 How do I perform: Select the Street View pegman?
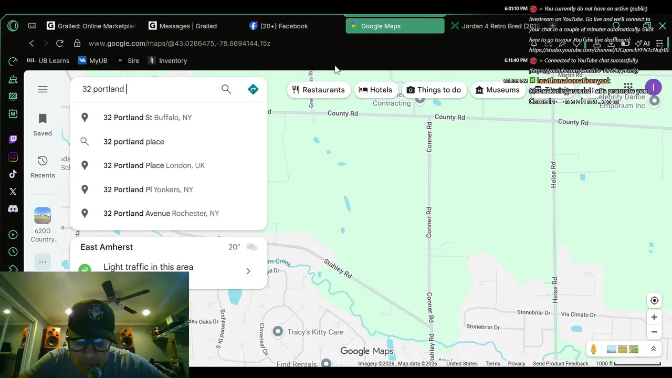coord(593,349)
